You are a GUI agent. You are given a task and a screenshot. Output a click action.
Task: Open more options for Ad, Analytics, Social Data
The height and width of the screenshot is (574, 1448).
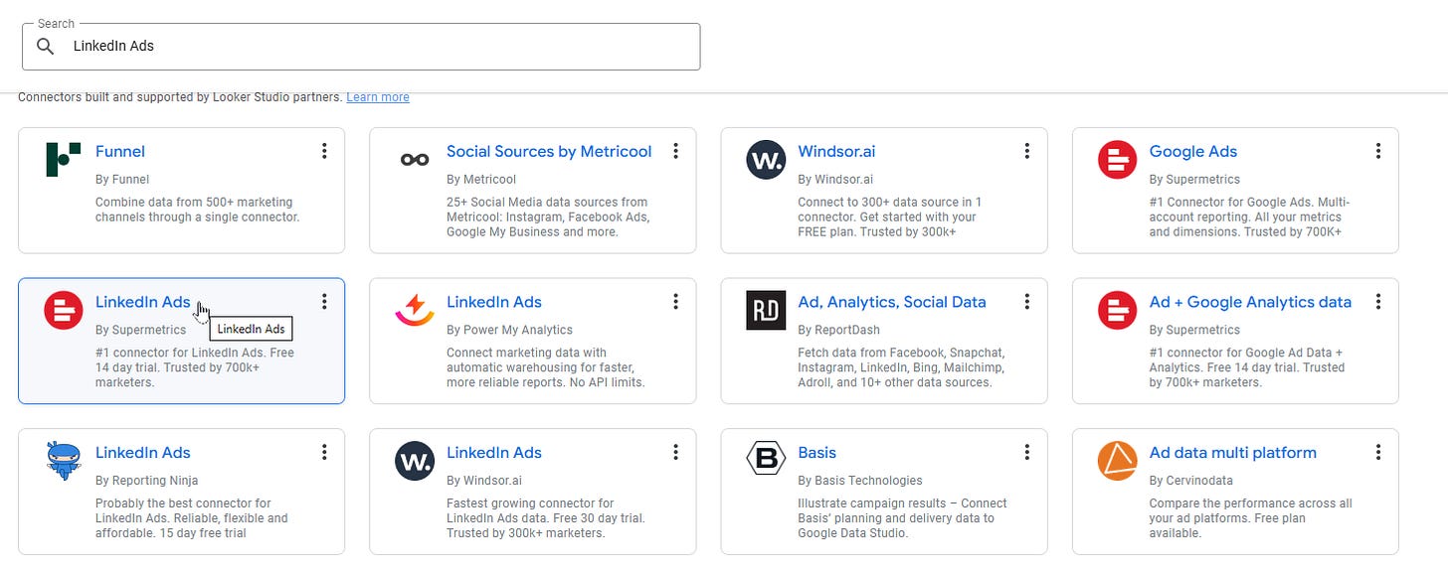point(1027,302)
